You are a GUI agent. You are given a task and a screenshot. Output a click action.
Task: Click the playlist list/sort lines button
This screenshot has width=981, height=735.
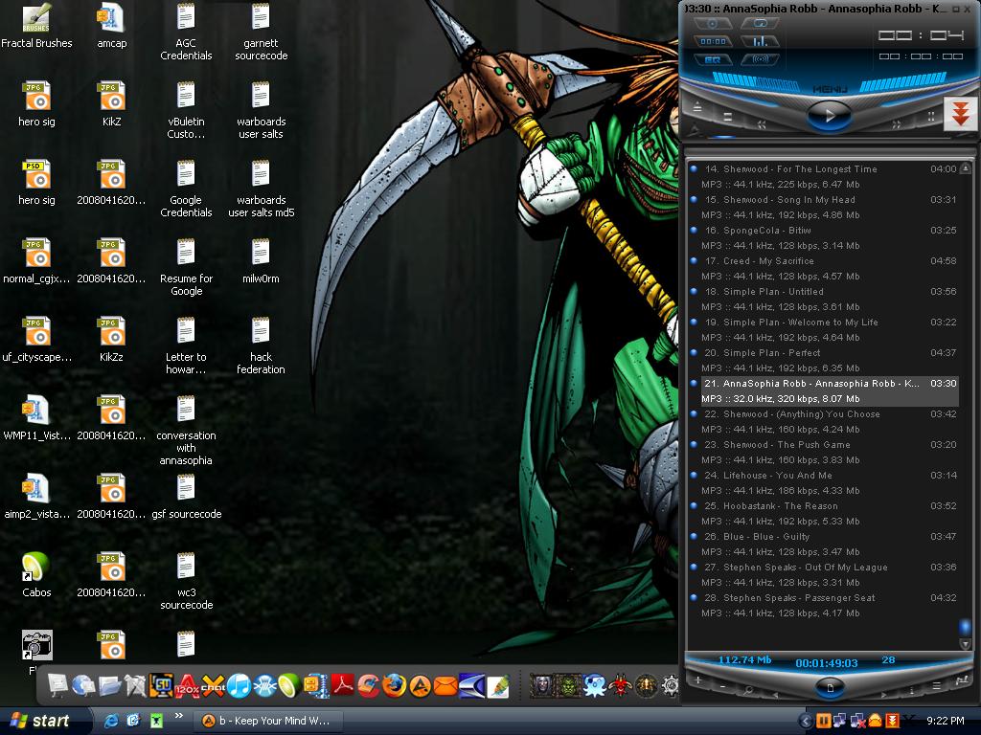pyautogui.click(x=937, y=686)
